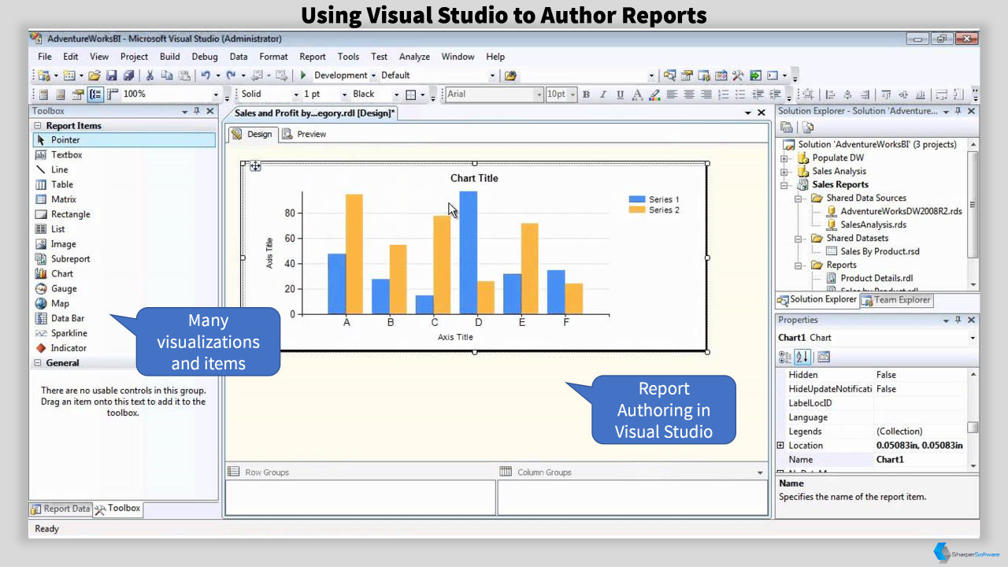
Task: Click the Decrease Indent icon
Action: [758, 94]
